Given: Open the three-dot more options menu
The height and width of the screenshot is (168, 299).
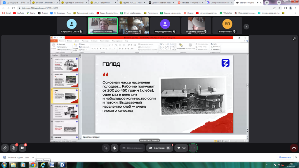Looking at the screenshot, I should [193, 148].
